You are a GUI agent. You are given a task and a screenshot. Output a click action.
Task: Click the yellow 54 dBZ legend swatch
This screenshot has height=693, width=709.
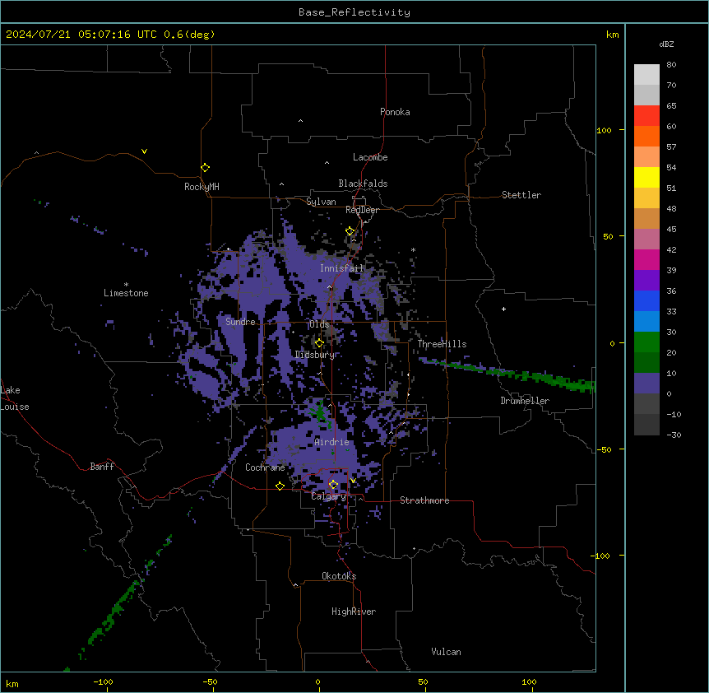coord(646,177)
